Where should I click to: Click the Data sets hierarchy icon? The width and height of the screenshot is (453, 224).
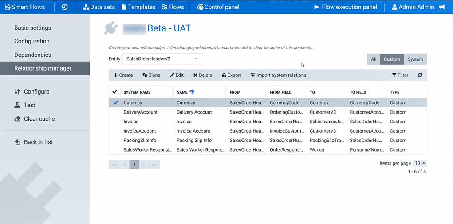pos(86,7)
